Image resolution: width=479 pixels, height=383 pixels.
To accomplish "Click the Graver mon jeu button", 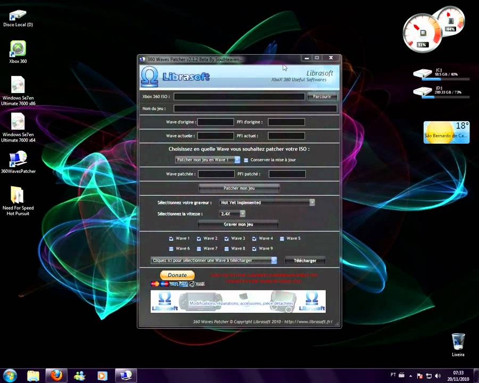I will click(x=238, y=224).
